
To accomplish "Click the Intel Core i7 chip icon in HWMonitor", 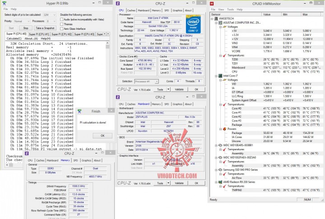I will point(220,76).
